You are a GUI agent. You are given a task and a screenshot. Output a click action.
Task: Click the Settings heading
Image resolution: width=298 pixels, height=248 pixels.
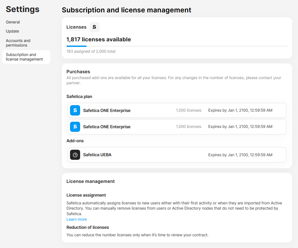(x=22, y=9)
